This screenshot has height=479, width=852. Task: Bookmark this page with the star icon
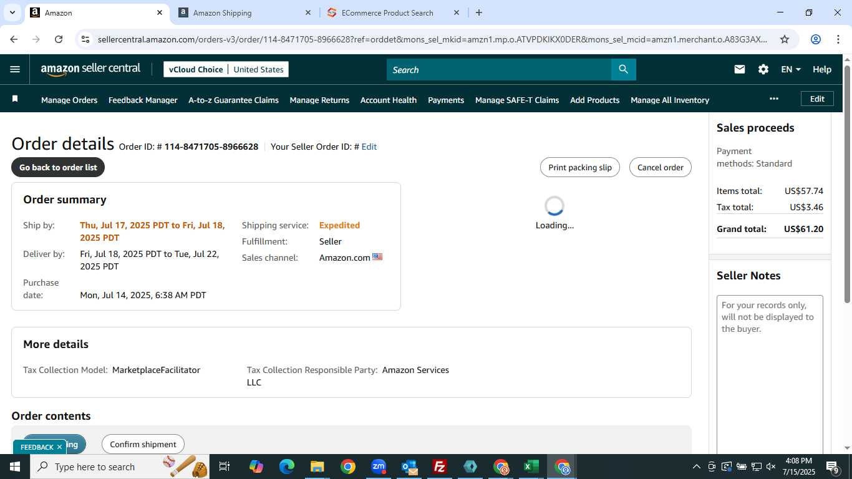785,39
